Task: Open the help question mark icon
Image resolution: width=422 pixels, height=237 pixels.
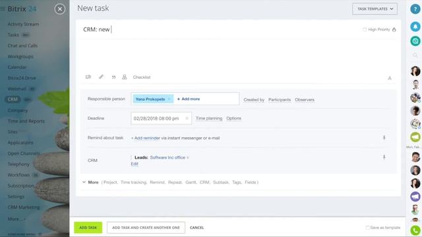Action: pyautogui.click(x=415, y=9)
